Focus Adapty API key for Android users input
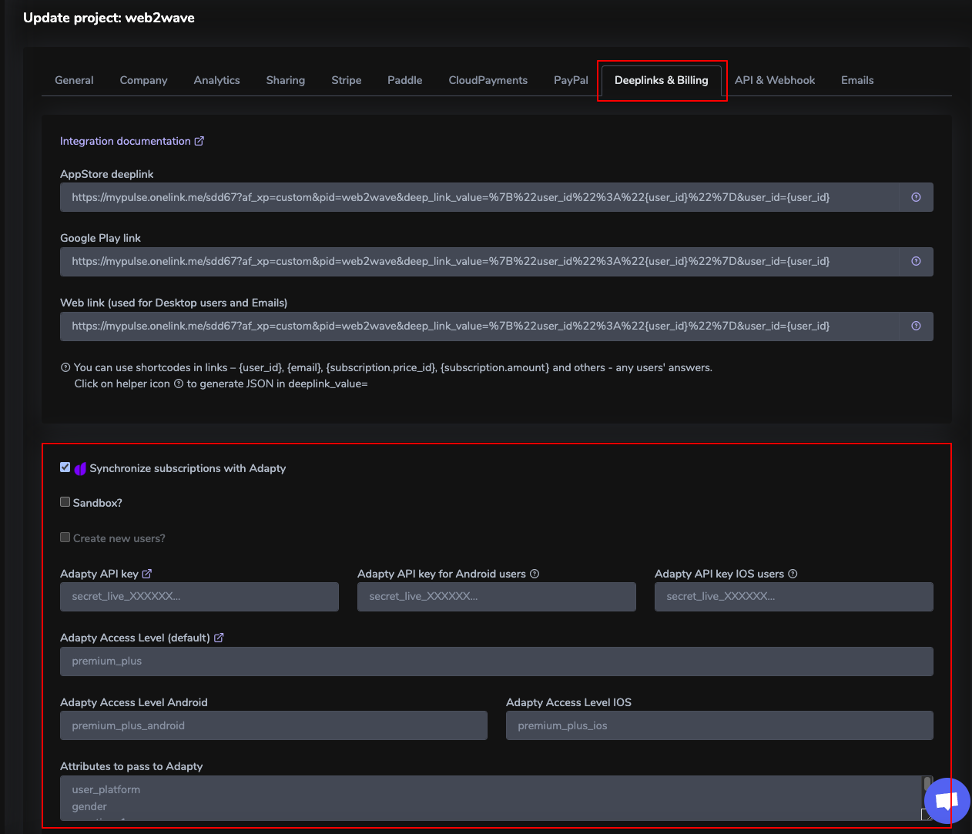This screenshot has width=972, height=834. (497, 597)
